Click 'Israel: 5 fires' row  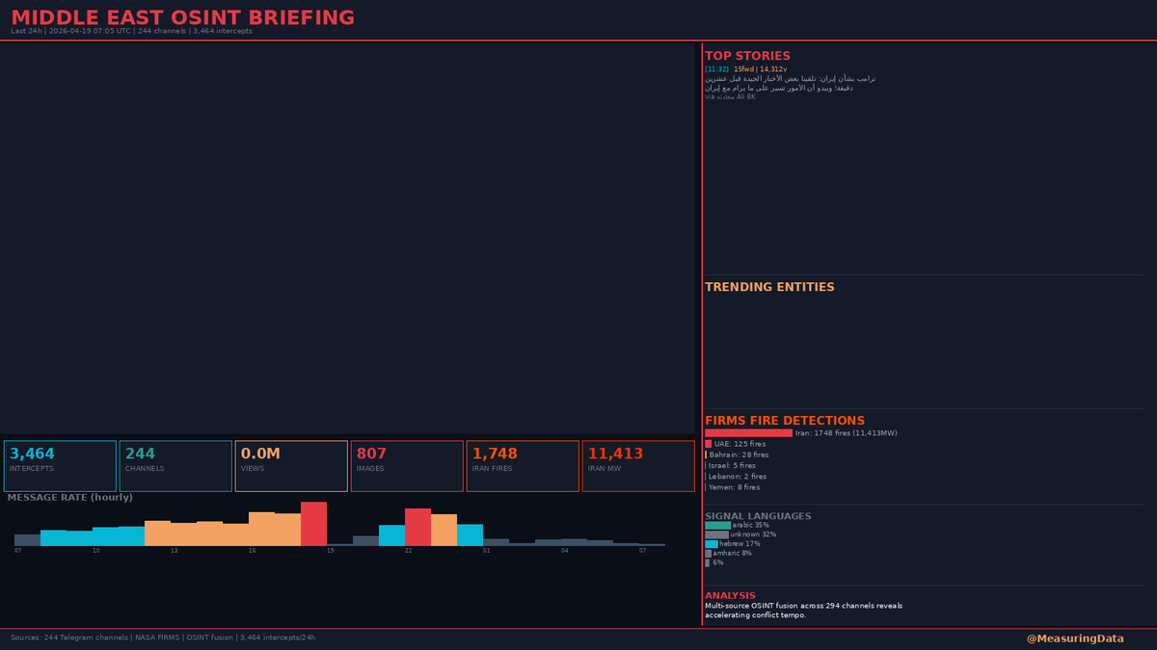pos(730,465)
